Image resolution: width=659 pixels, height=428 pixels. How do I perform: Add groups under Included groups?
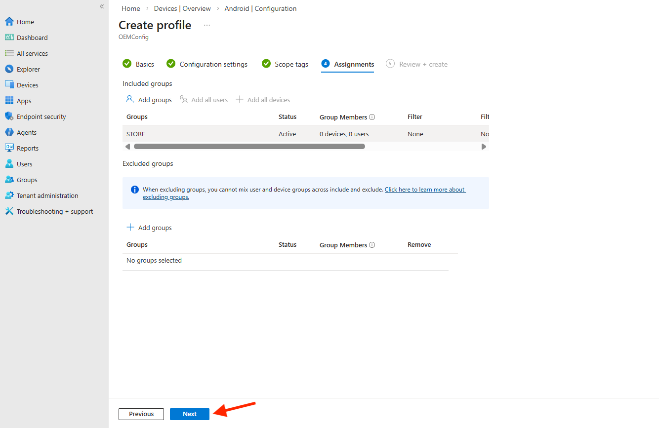coord(149,100)
